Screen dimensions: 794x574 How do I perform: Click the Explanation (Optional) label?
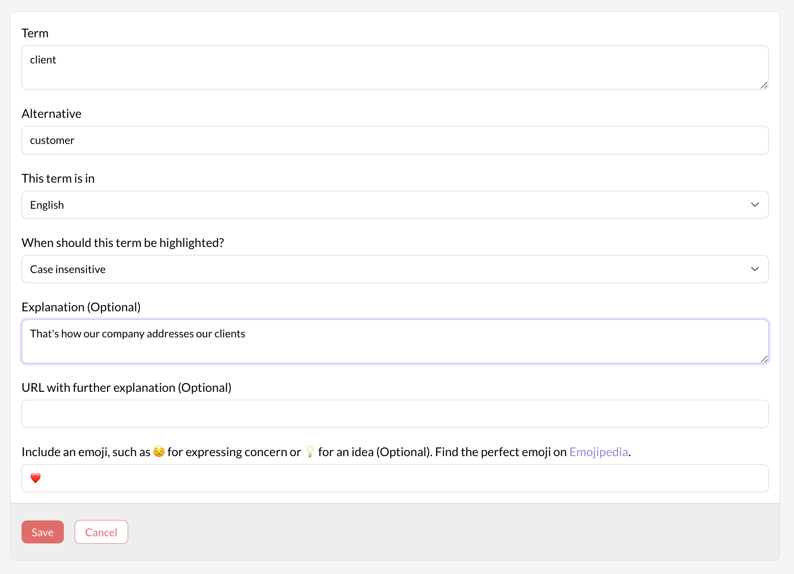81,306
